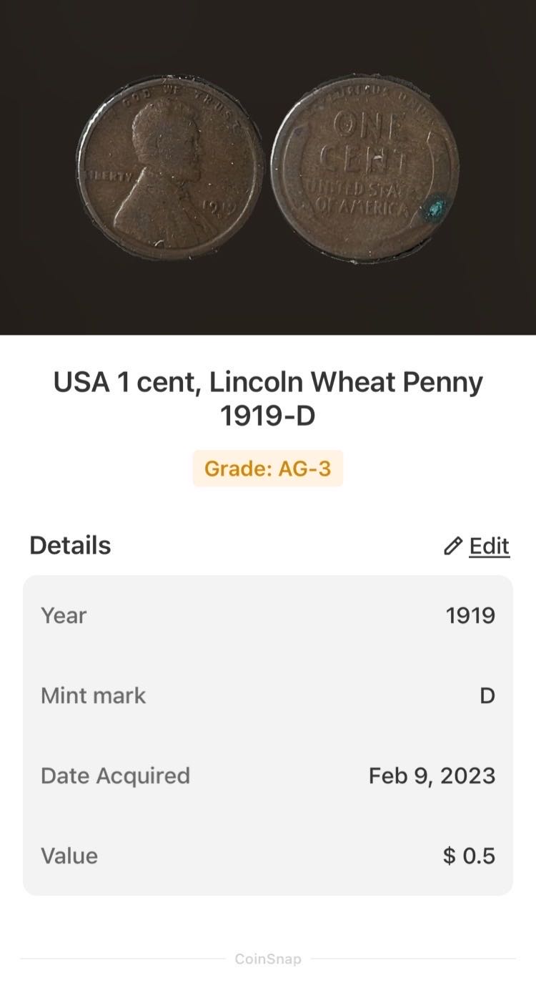This screenshot has width=536, height=993.
Task: Click the Details section heading
Action: point(70,545)
